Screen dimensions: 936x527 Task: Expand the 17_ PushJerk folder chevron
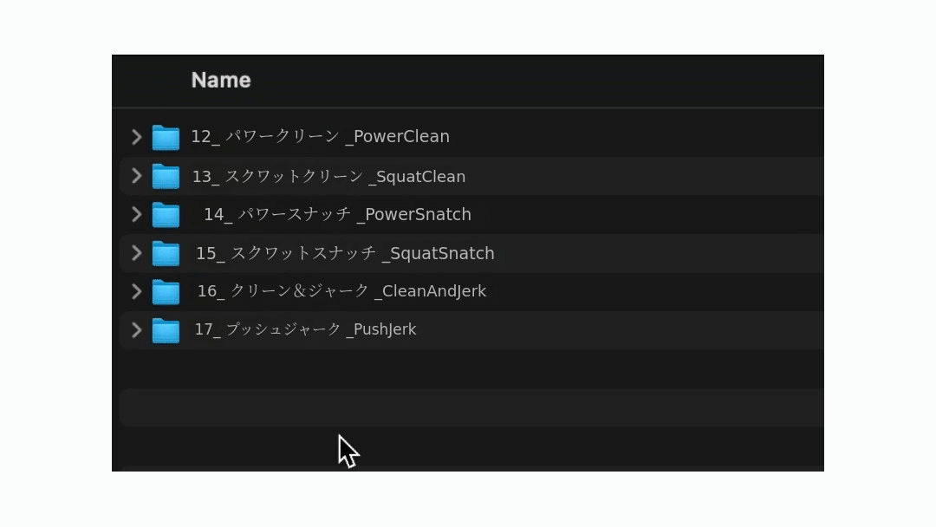click(136, 329)
